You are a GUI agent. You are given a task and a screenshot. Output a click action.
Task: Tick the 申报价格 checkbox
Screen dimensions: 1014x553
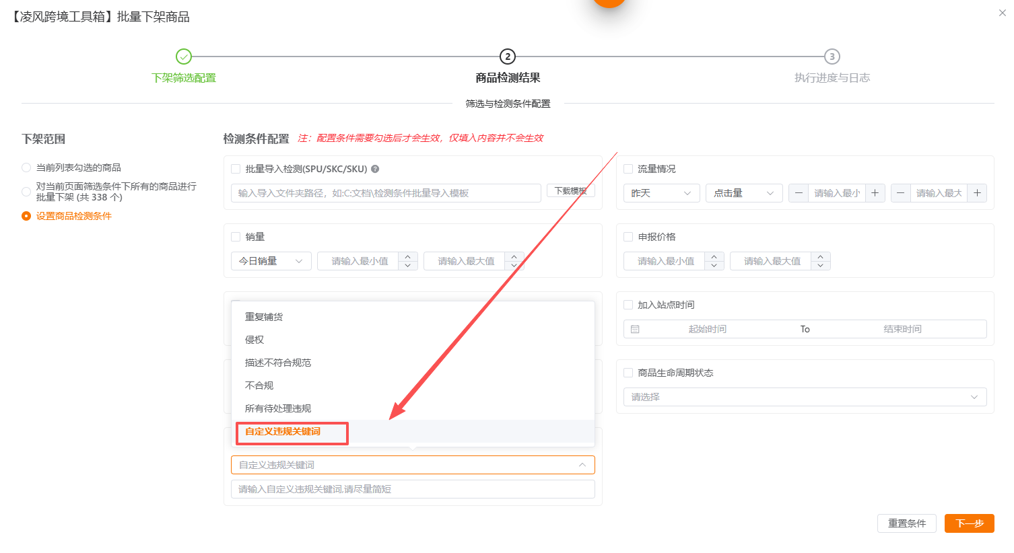tap(628, 237)
